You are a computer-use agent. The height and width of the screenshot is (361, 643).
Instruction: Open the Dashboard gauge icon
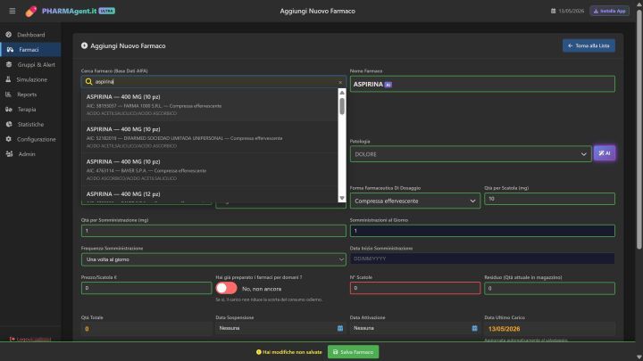point(9,35)
